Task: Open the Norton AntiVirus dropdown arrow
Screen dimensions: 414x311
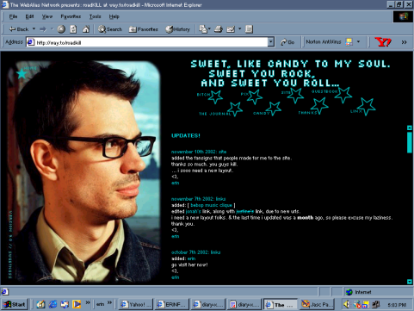Action: (x=358, y=42)
